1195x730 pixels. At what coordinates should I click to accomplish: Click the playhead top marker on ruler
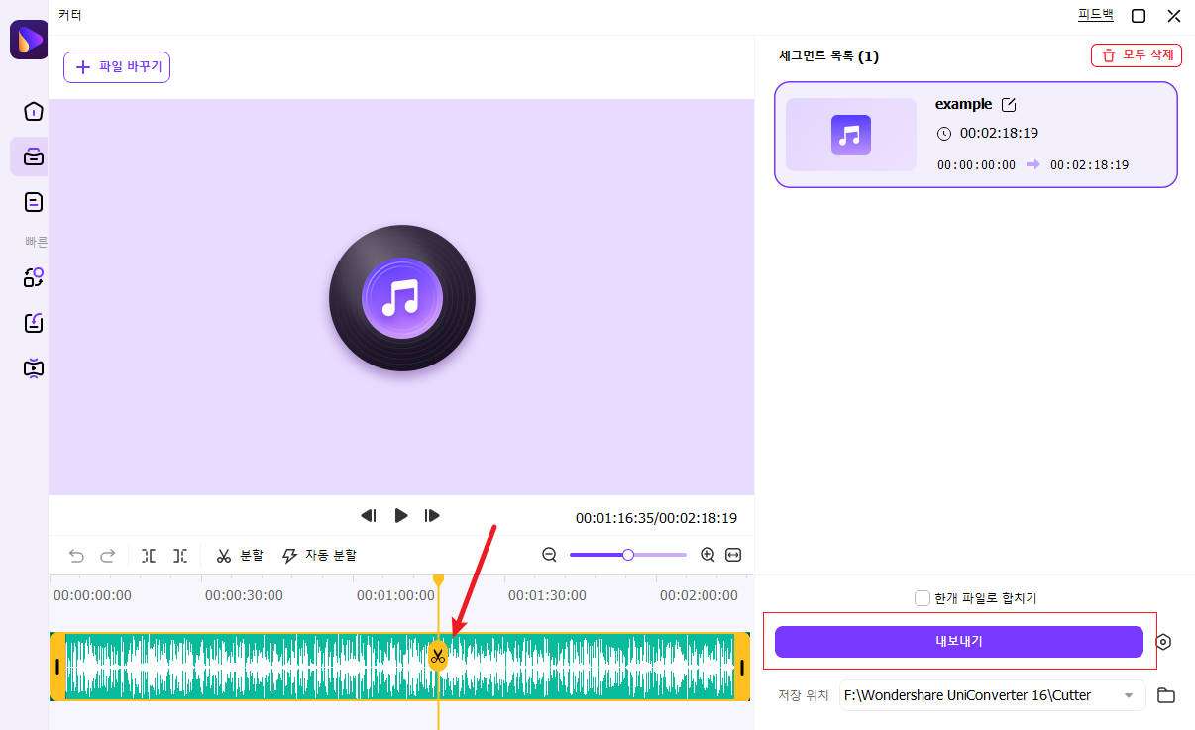(438, 579)
